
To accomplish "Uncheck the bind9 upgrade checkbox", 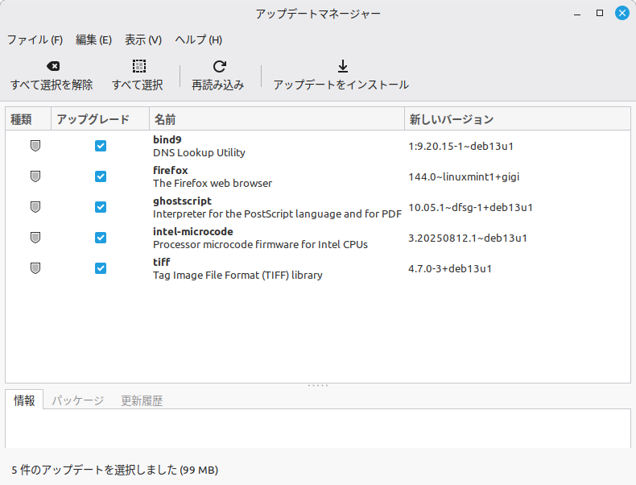I will tap(101, 146).
